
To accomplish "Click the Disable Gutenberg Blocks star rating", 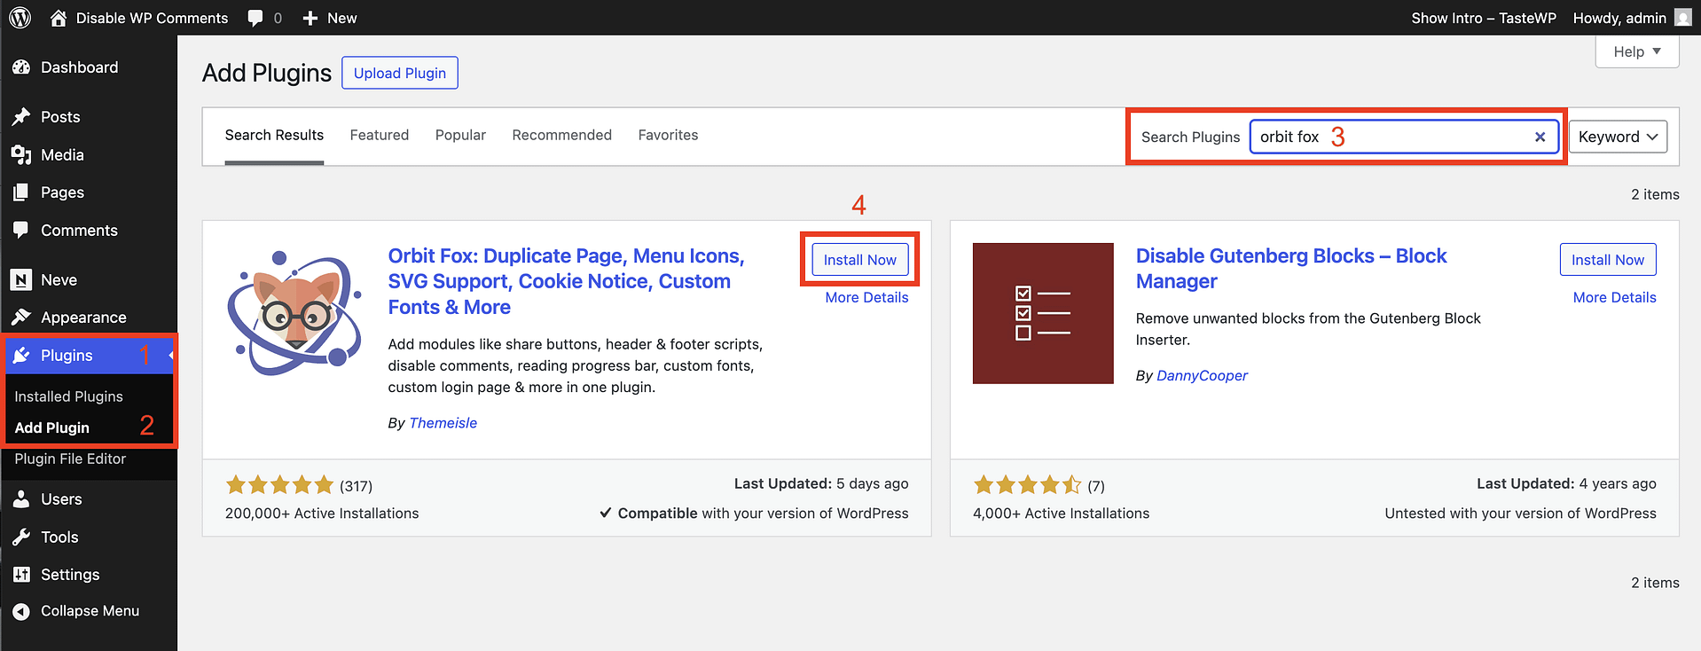I will point(1027,485).
